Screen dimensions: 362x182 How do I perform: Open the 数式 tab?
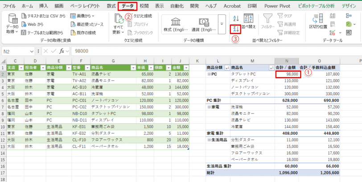[111, 6]
